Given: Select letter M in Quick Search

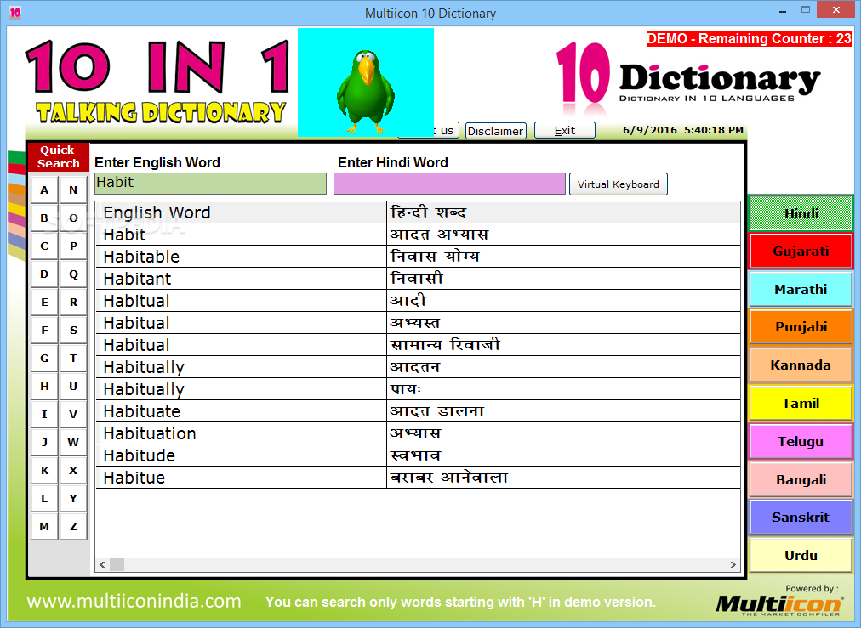Looking at the screenshot, I should coord(44,526).
